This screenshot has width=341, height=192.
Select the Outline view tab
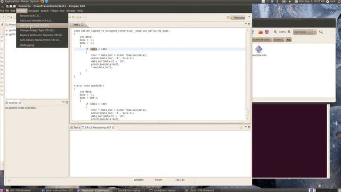click(13, 103)
